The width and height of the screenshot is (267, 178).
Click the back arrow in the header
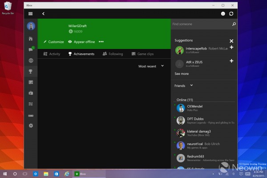click(x=43, y=14)
